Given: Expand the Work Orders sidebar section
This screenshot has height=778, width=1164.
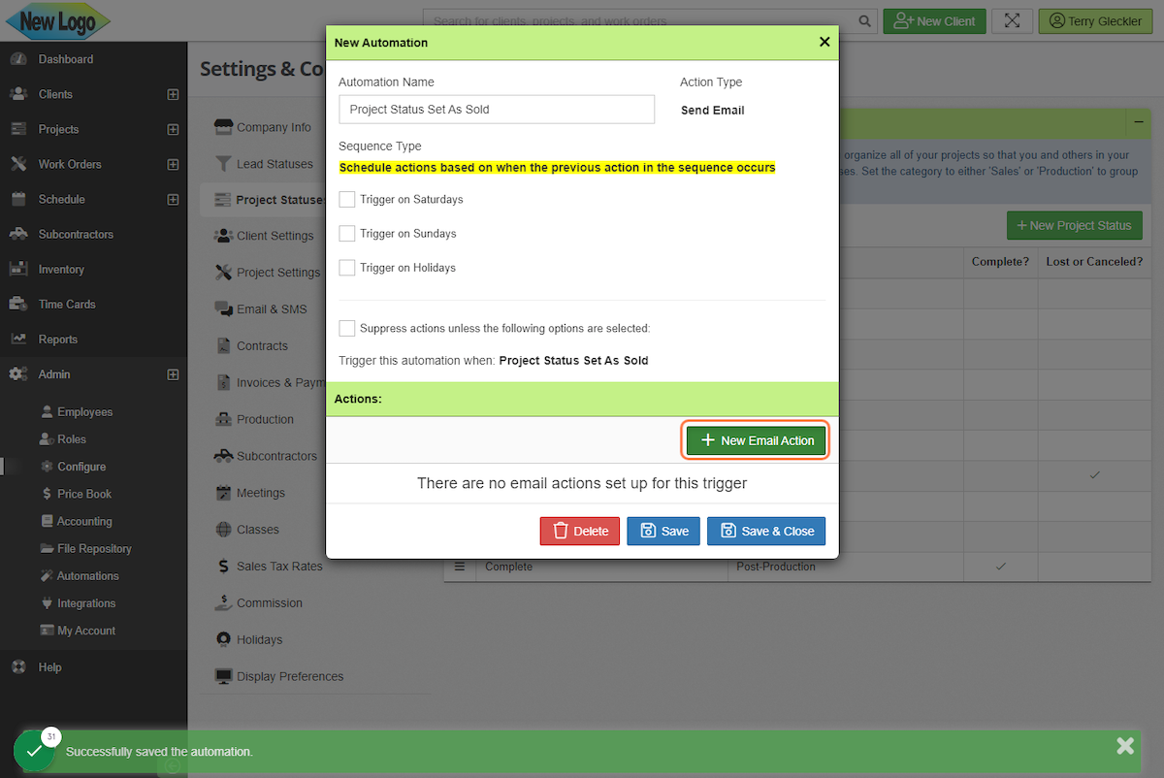Looking at the screenshot, I should (173, 164).
